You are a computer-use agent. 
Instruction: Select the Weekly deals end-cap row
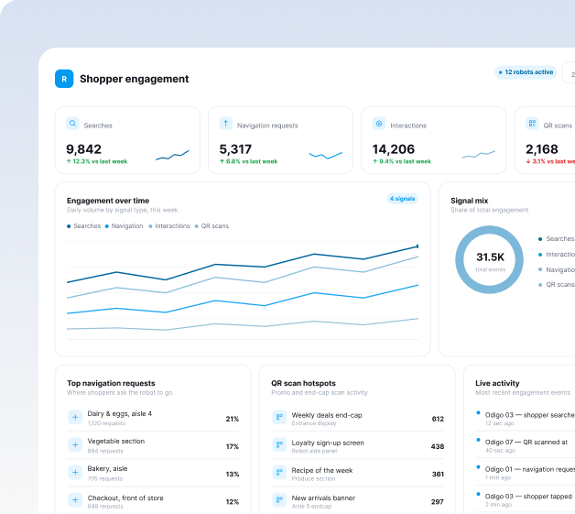(357, 418)
